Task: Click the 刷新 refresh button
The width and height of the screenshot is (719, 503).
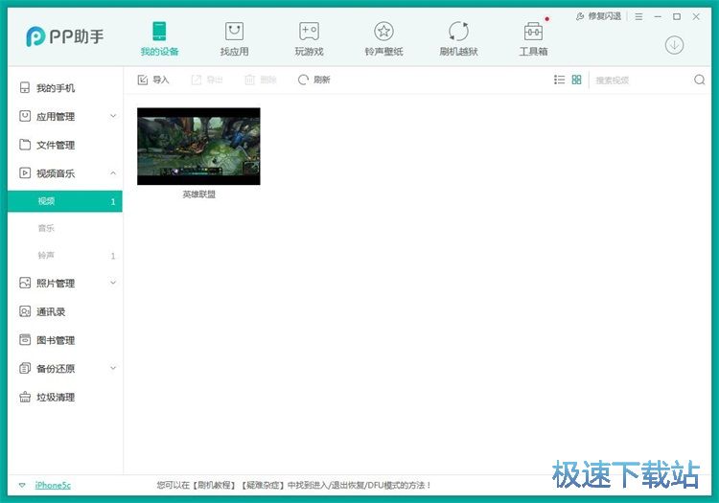Action: click(x=314, y=80)
